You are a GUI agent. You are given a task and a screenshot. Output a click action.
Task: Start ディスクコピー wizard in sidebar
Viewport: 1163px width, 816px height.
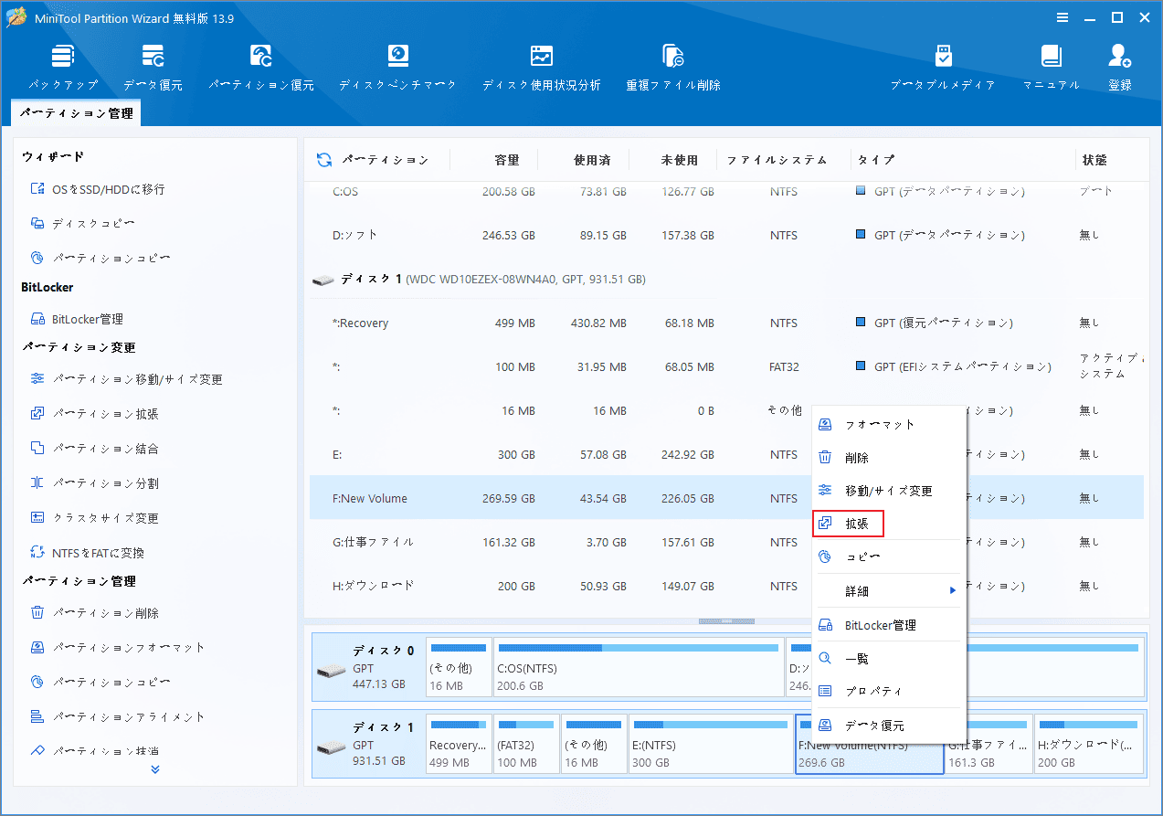(83, 224)
